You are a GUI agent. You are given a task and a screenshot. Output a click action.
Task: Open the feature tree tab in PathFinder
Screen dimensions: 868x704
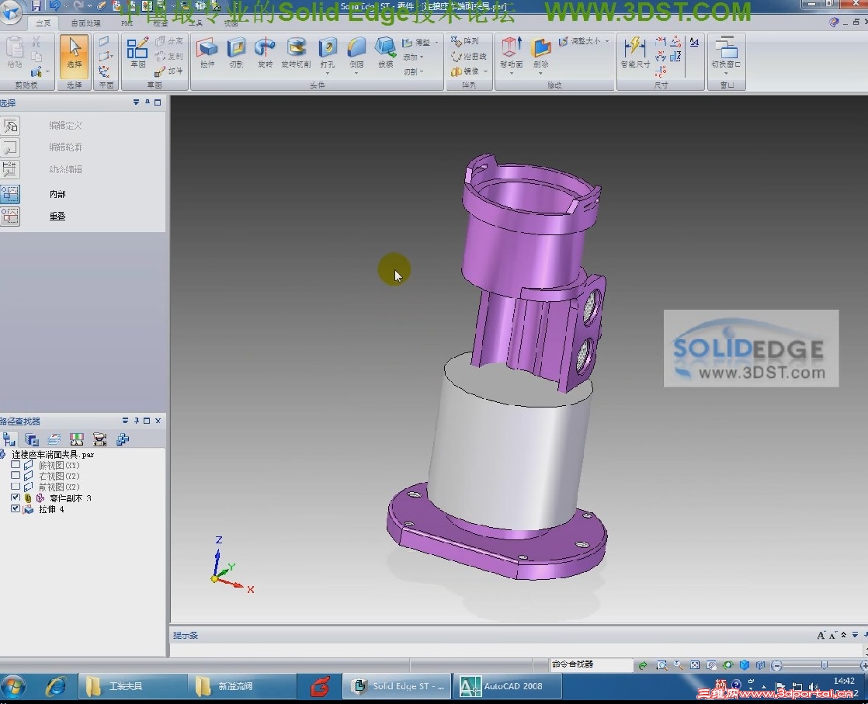click(x=9, y=439)
